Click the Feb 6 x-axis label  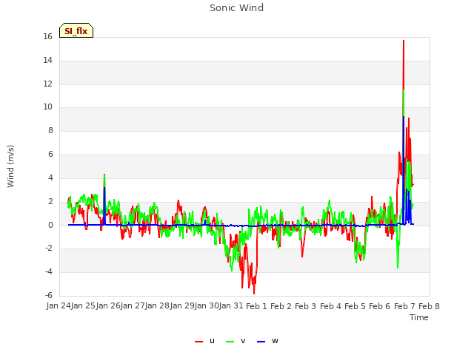(x=380, y=306)
